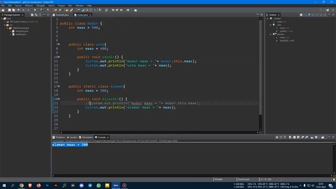Collapse the (default package) node
Viewport: 336px width, 189px height.
pos(8,28)
